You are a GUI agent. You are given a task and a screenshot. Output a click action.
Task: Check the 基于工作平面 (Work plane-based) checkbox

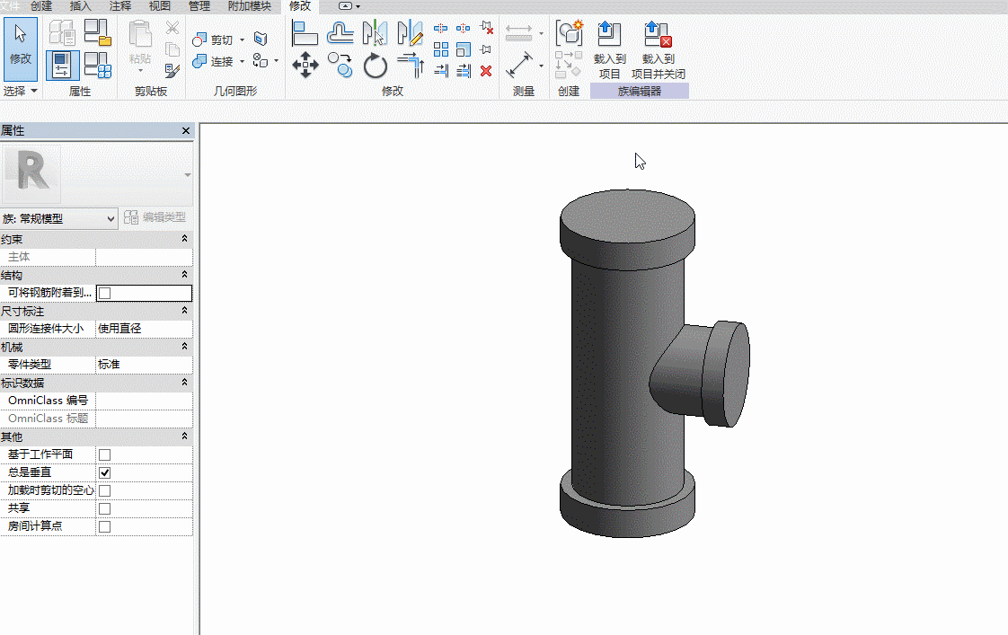104,454
